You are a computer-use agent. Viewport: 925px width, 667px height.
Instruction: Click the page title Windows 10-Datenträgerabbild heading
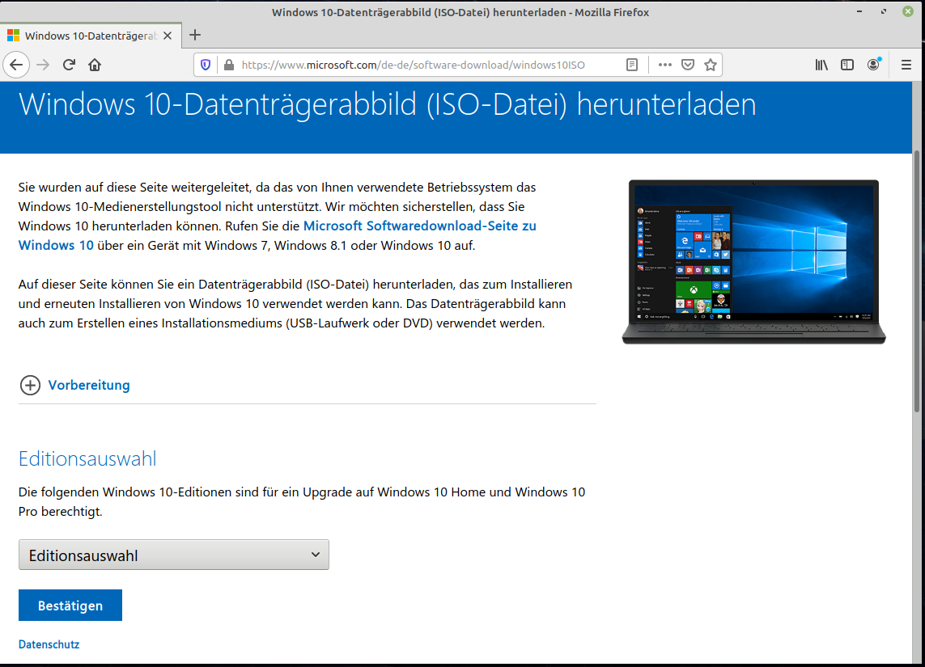tap(387, 104)
